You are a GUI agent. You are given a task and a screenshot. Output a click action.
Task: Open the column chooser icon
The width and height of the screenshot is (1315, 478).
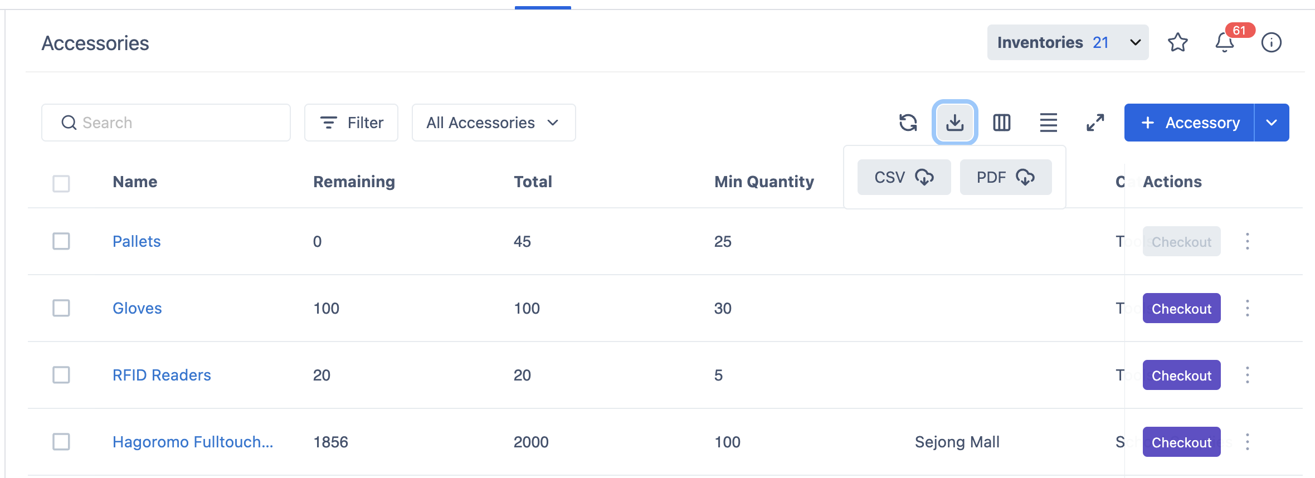coord(1001,123)
